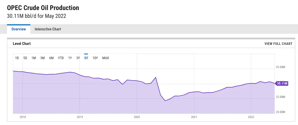Click the VIEW FULL CHART link
The height and width of the screenshot is (125, 298).
click(x=278, y=44)
